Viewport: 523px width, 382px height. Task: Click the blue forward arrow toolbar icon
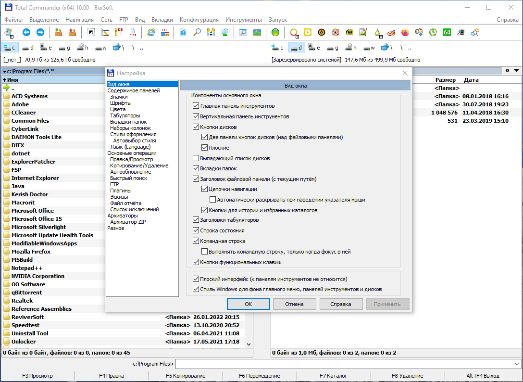40,32
